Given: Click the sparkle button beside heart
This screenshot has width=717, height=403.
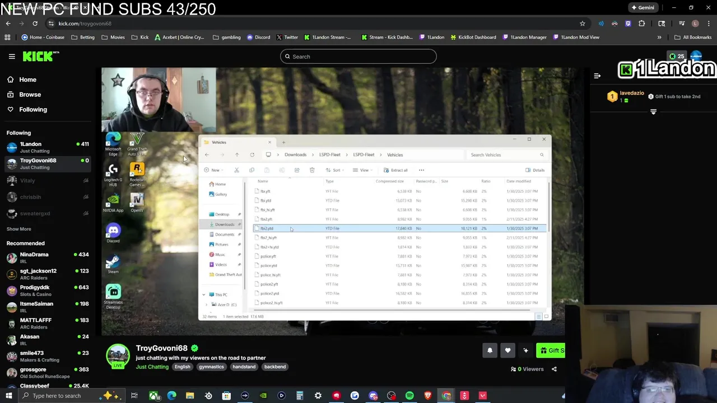Looking at the screenshot, I should (525, 350).
